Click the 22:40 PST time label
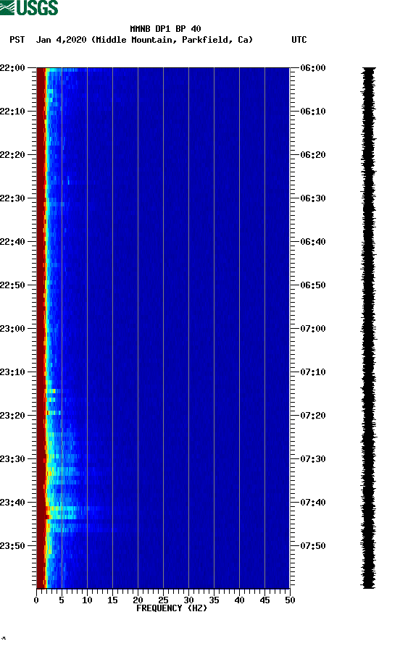This screenshot has height=646, width=400. pos(12,242)
